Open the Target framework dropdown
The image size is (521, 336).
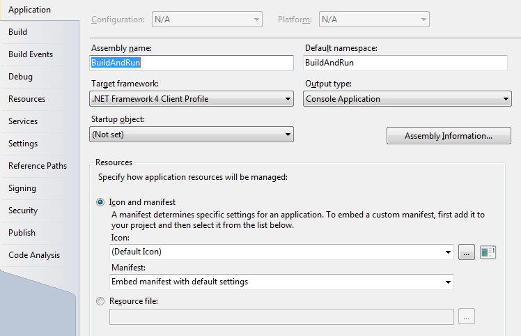coord(192,99)
